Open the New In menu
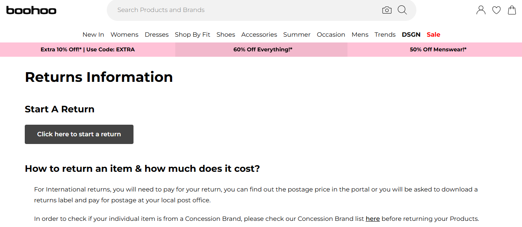Image resolution: width=522 pixels, height=227 pixels. (93, 35)
